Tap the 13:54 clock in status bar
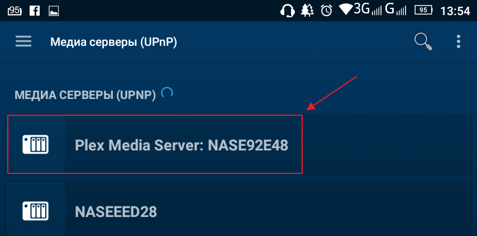The width and height of the screenshot is (477, 236). point(455,11)
